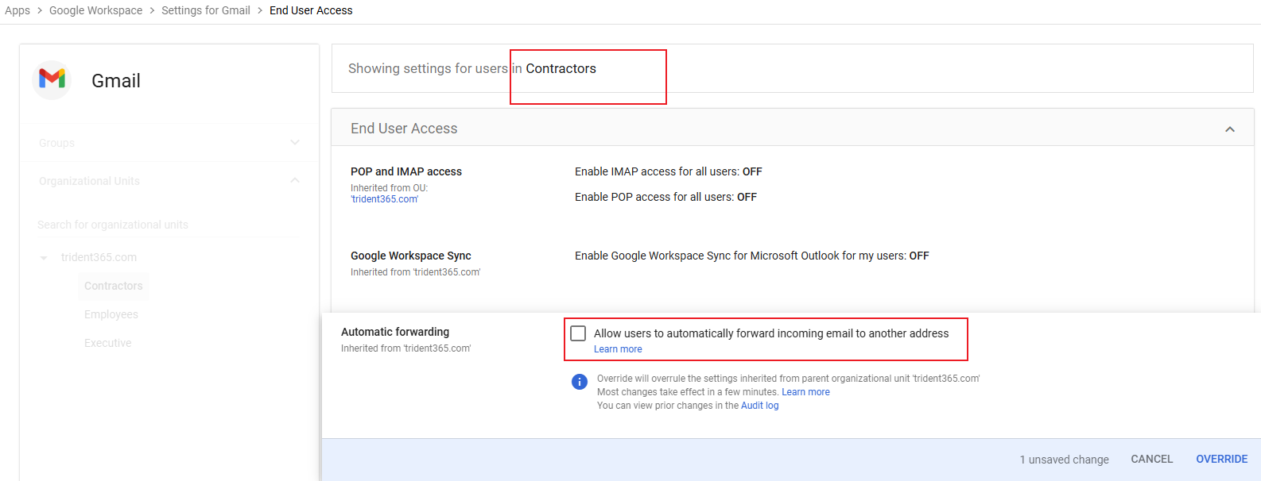This screenshot has width=1261, height=481.
Task: Open Learn more under forwarding checkbox
Action: point(618,349)
